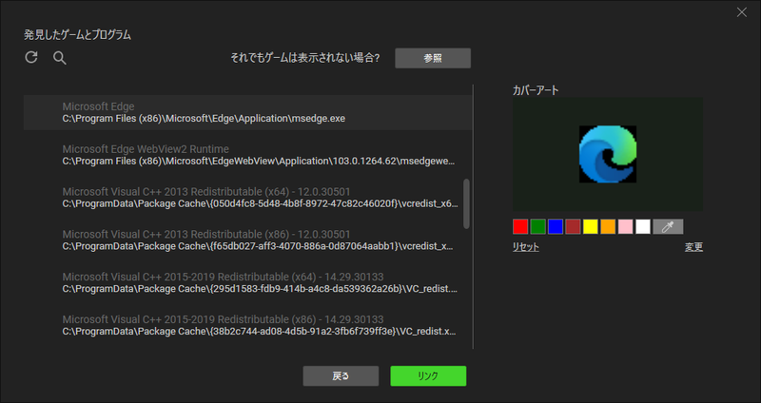The image size is (761, 403).
Task: Click the msedge.exe file path text
Action: [204, 119]
